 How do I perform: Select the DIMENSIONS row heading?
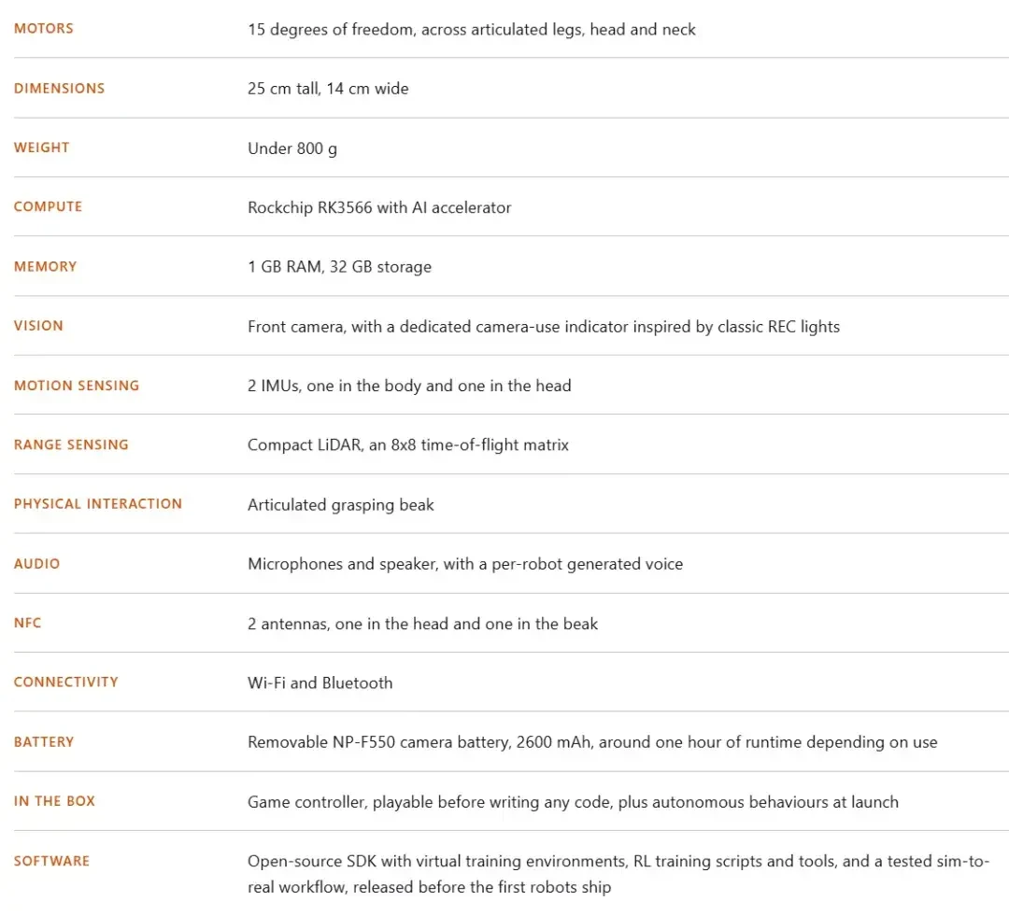(59, 88)
